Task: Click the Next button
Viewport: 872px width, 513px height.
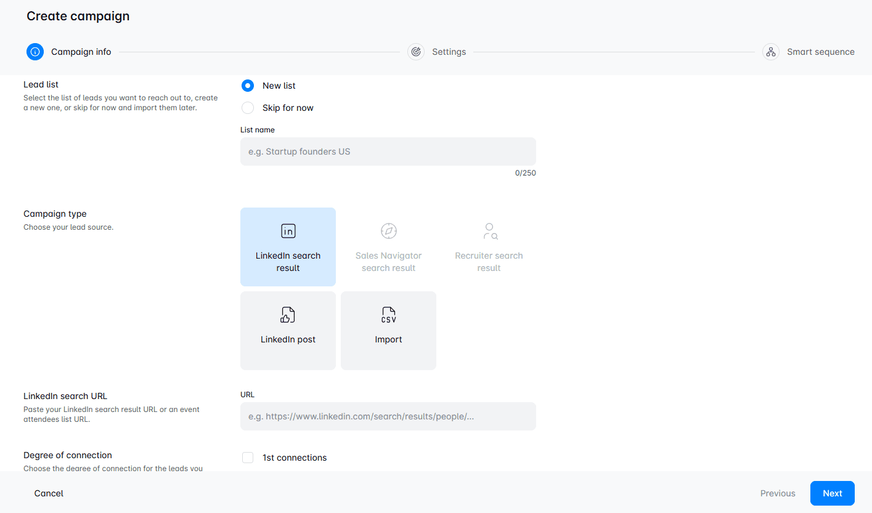Action: coord(833,493)
